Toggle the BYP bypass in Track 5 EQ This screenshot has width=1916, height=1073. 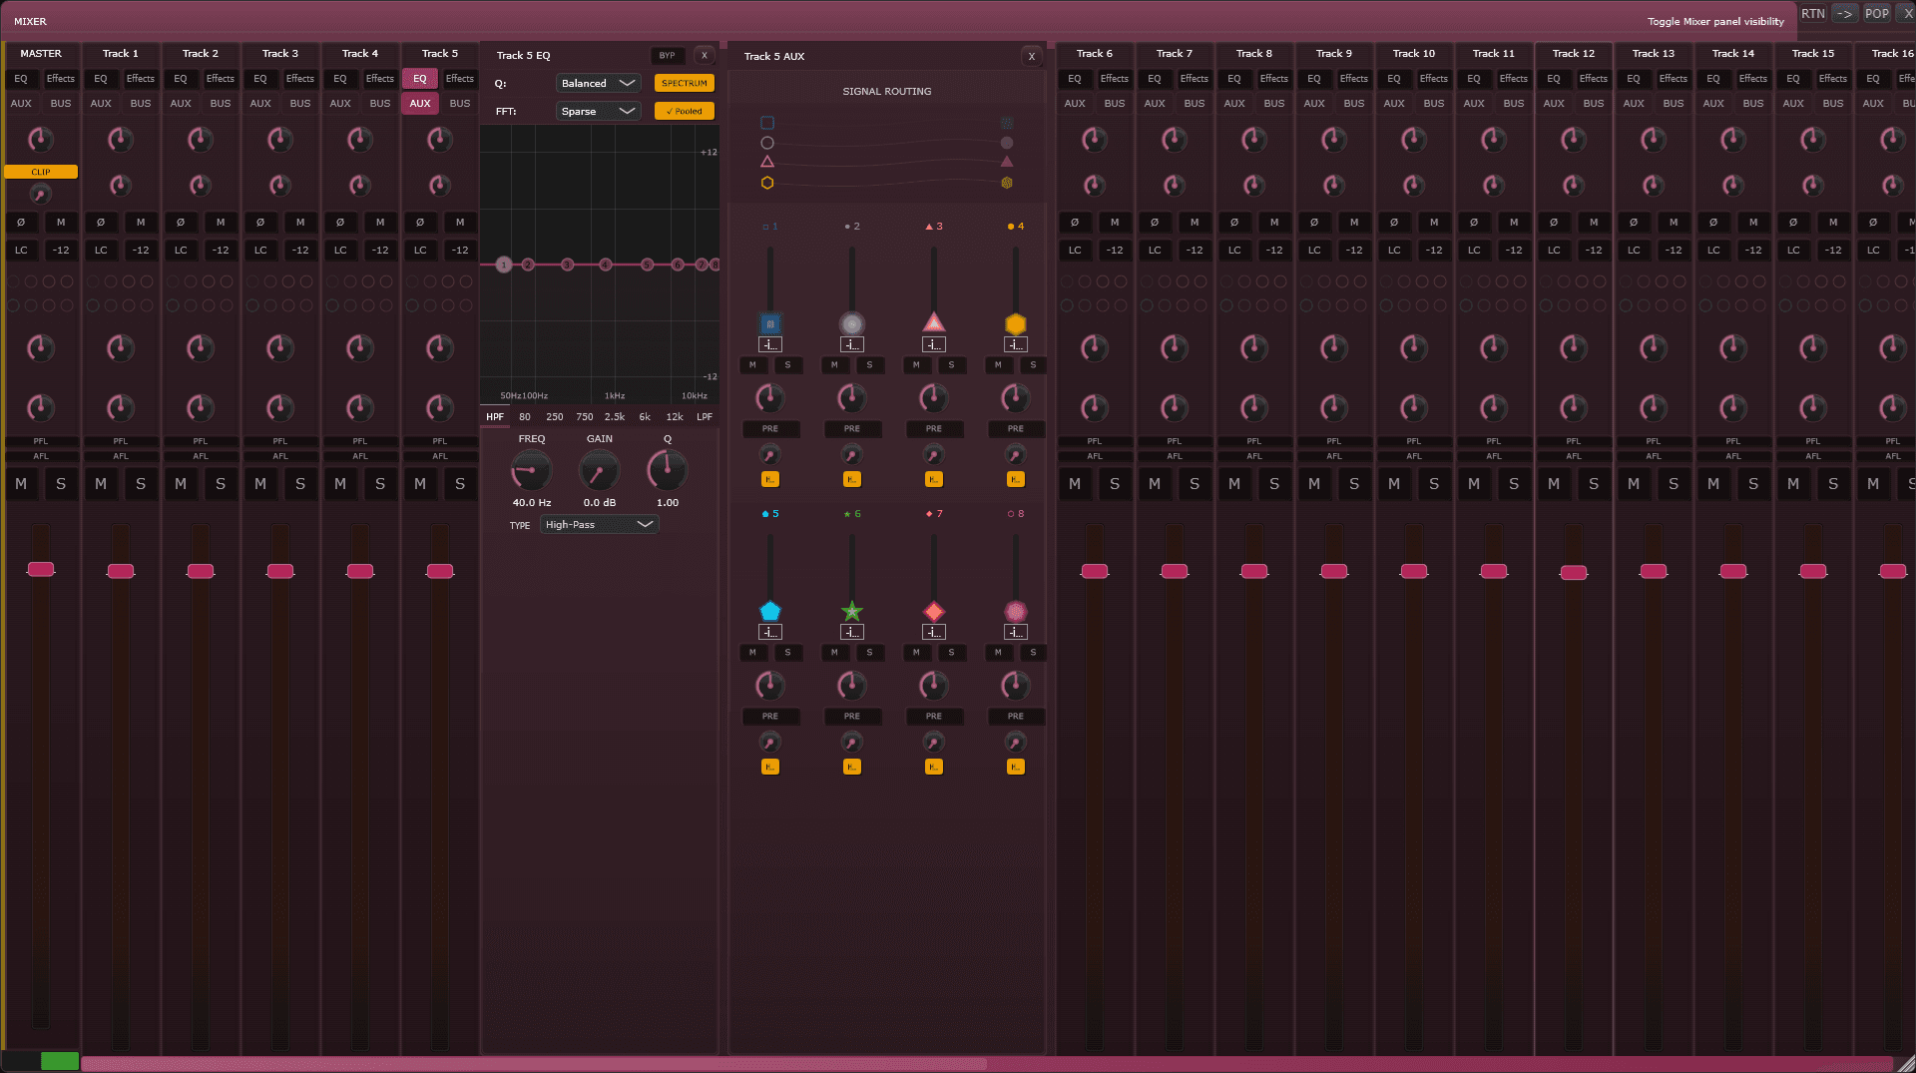667,56
